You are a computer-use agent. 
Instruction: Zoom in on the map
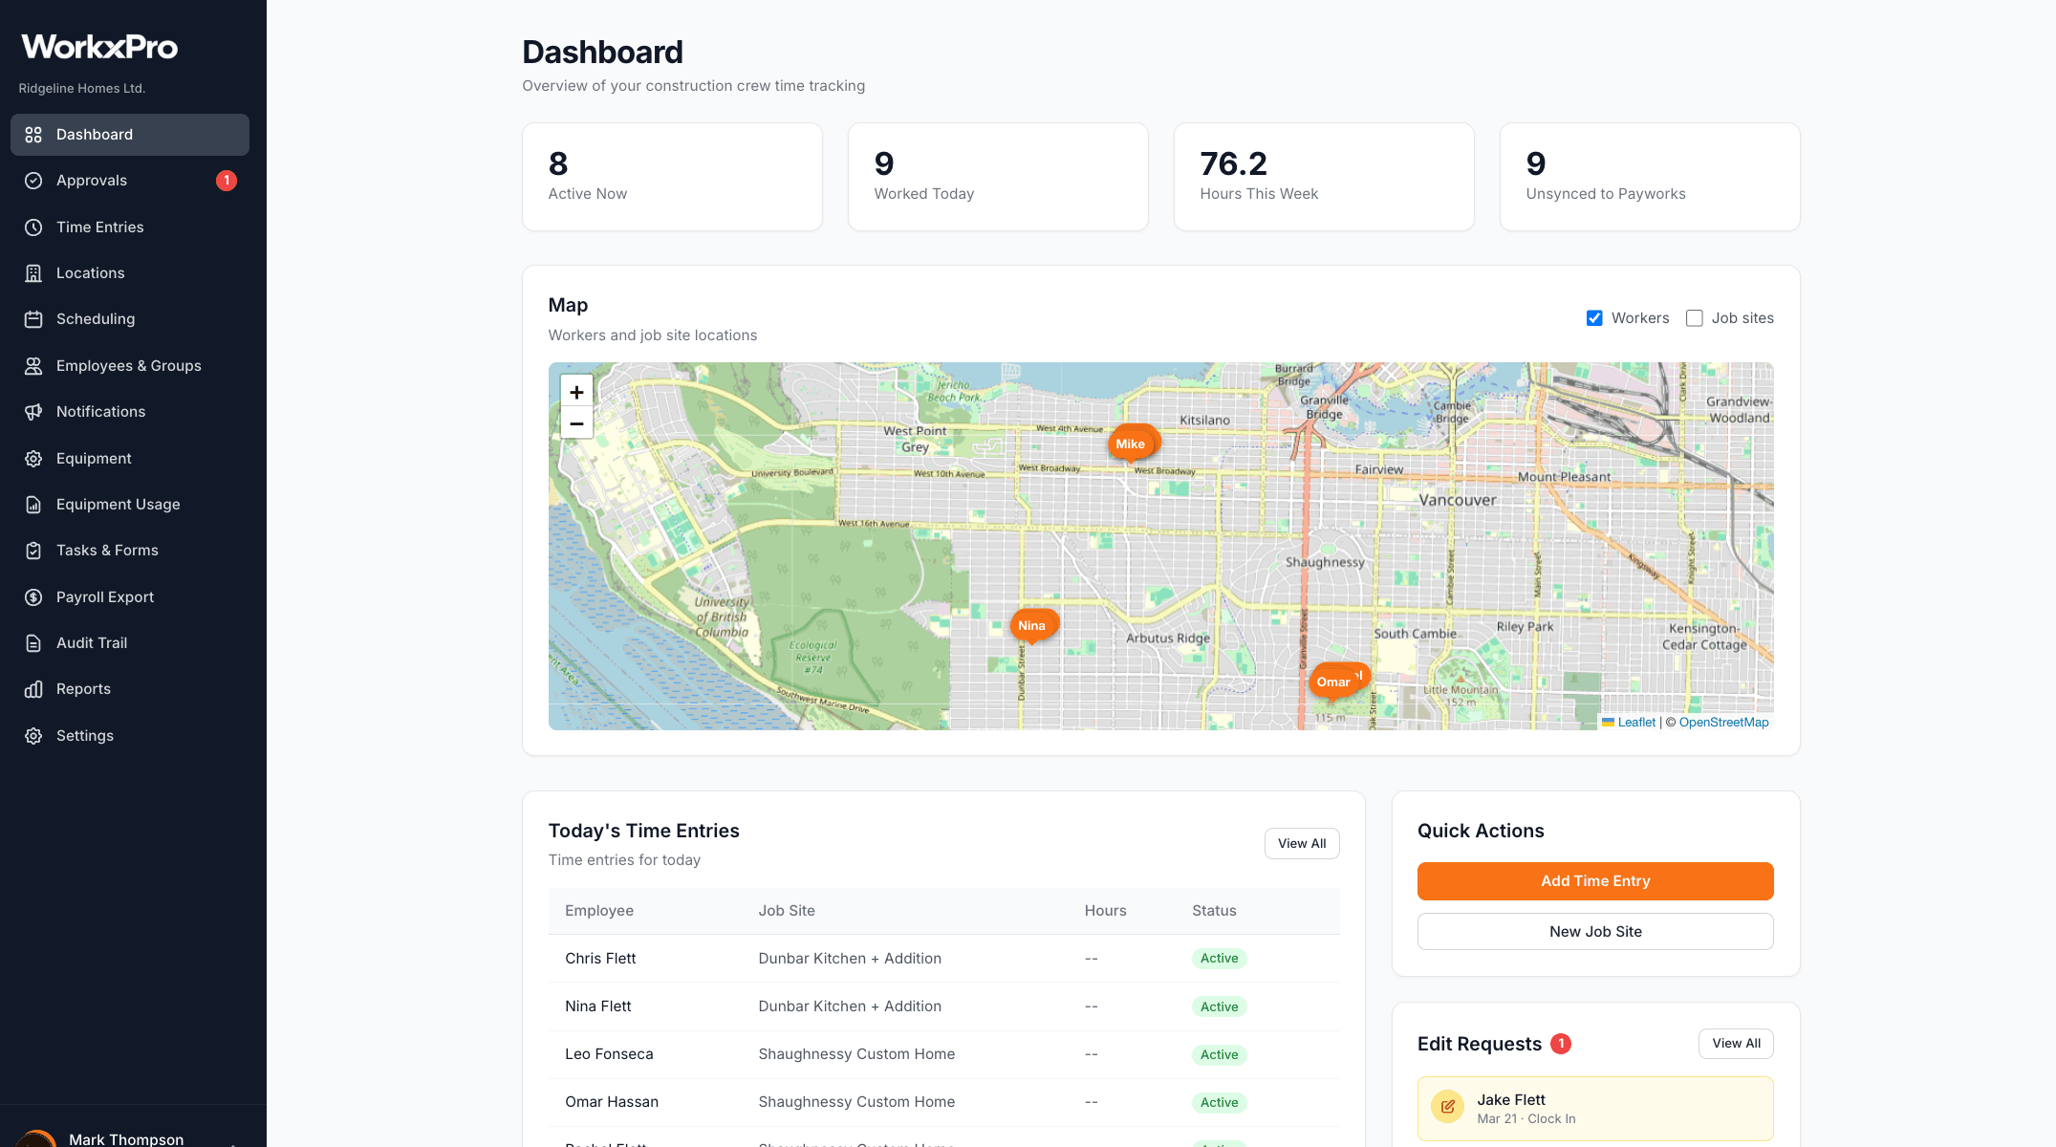576,391
